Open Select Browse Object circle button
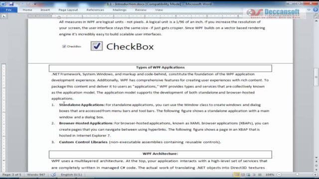This screenshot has height=179, width=319. point(316,166)
